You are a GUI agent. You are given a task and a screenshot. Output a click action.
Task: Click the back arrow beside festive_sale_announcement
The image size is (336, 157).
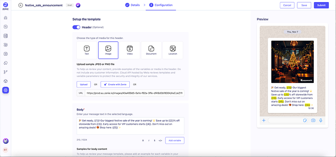pos(21,5)
